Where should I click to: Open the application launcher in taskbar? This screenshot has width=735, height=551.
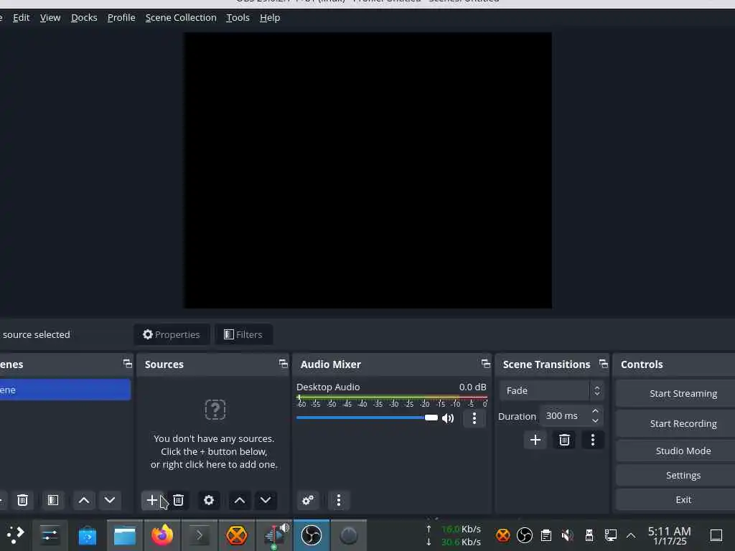click(15, 534)
